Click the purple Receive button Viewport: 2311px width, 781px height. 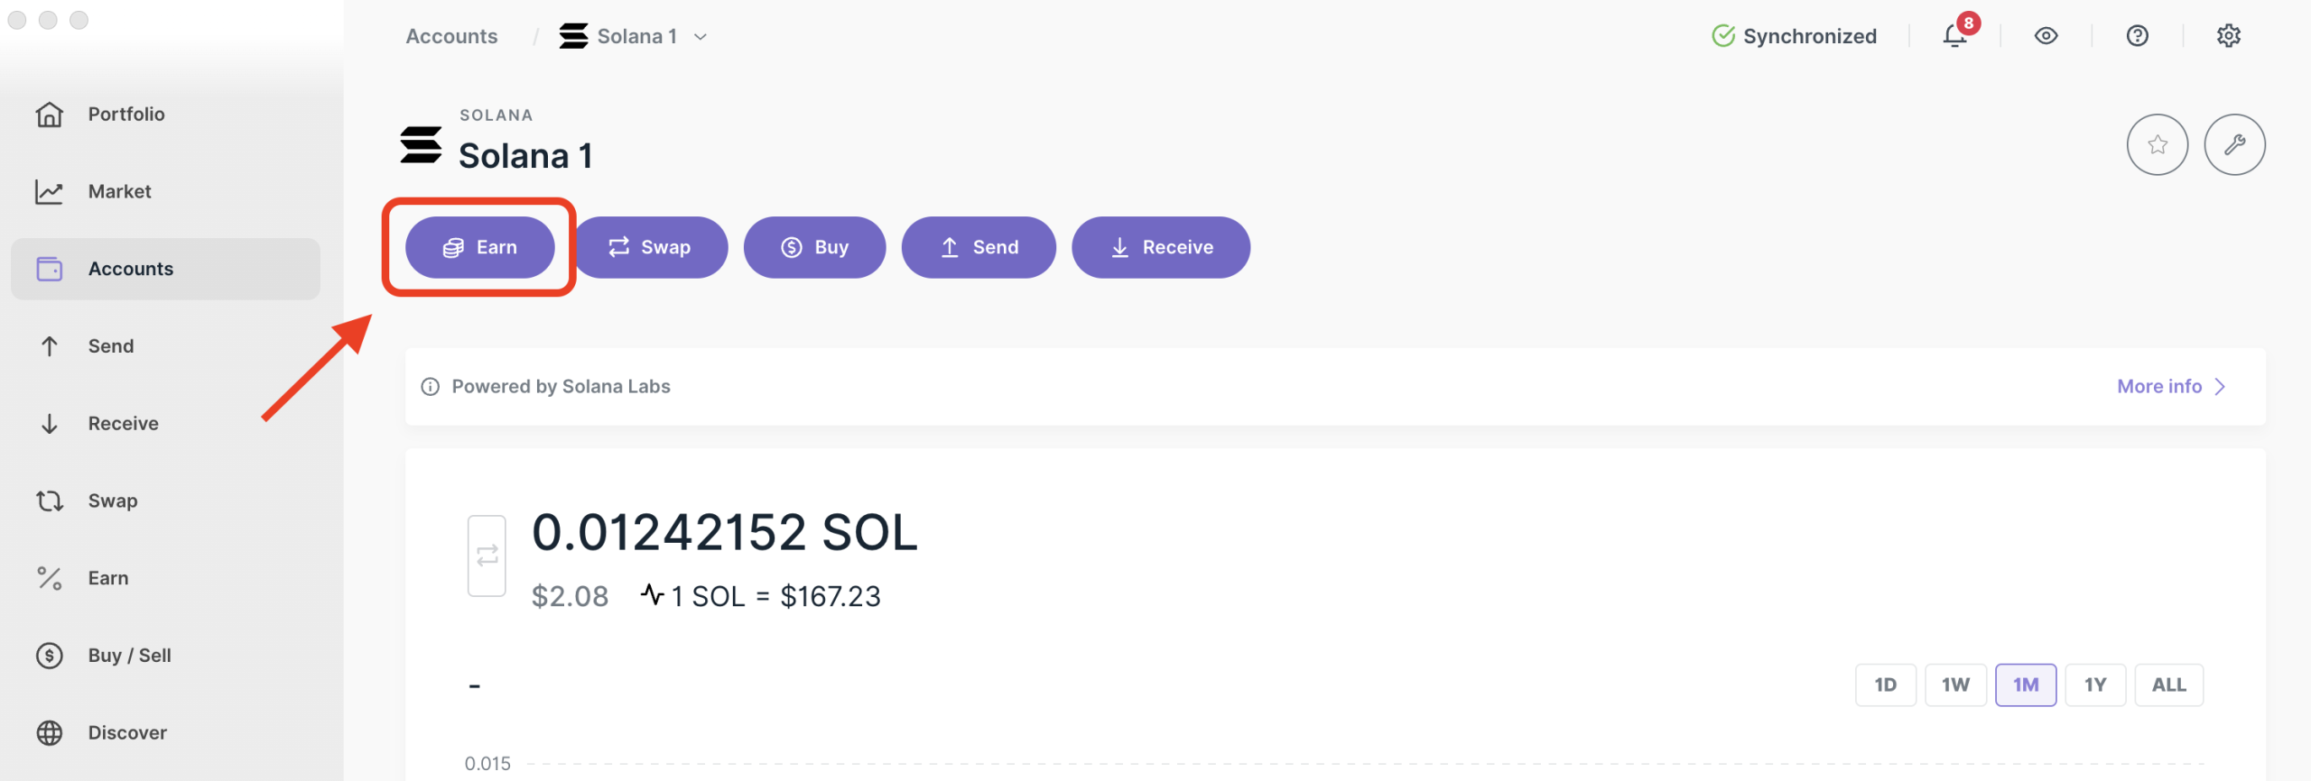click(x=1160, y=247)
